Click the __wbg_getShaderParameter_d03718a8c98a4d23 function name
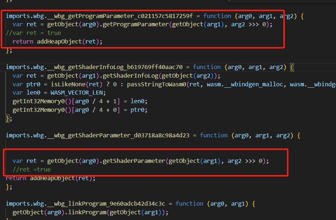Viewport: 336px width, 220px height. click(x=118, y=136)
